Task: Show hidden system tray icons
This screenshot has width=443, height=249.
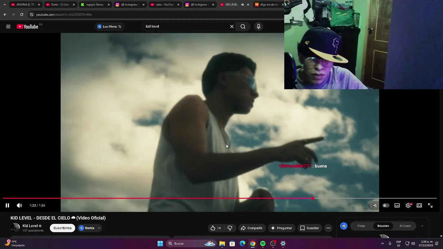Action: (x=382, y=243)
